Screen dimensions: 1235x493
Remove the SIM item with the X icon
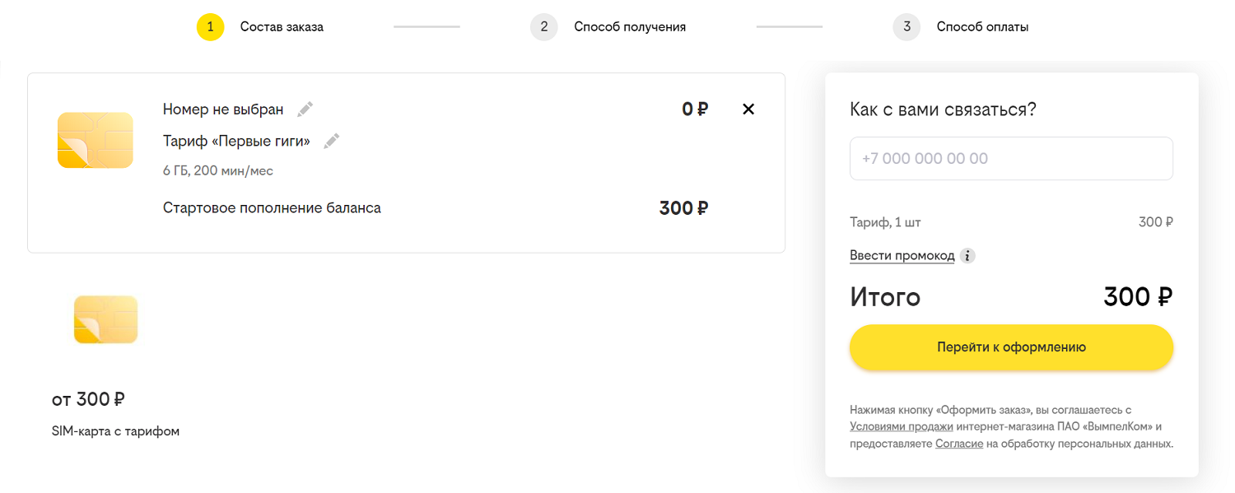pos(748,109)
